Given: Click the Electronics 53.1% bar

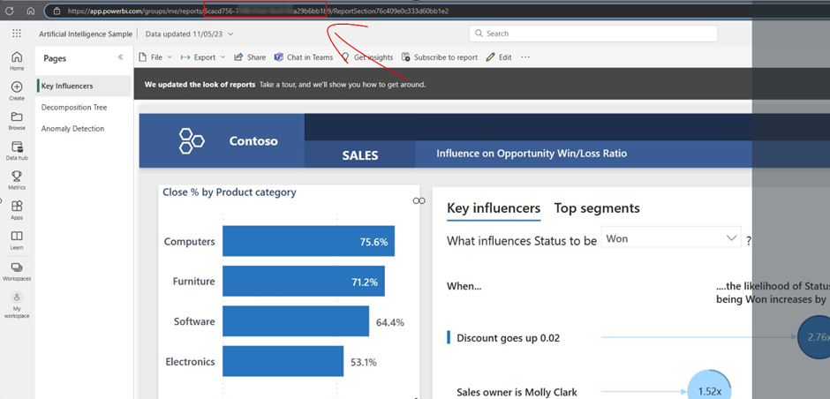Looking at the screenshot, I should [x=283, y=361].
